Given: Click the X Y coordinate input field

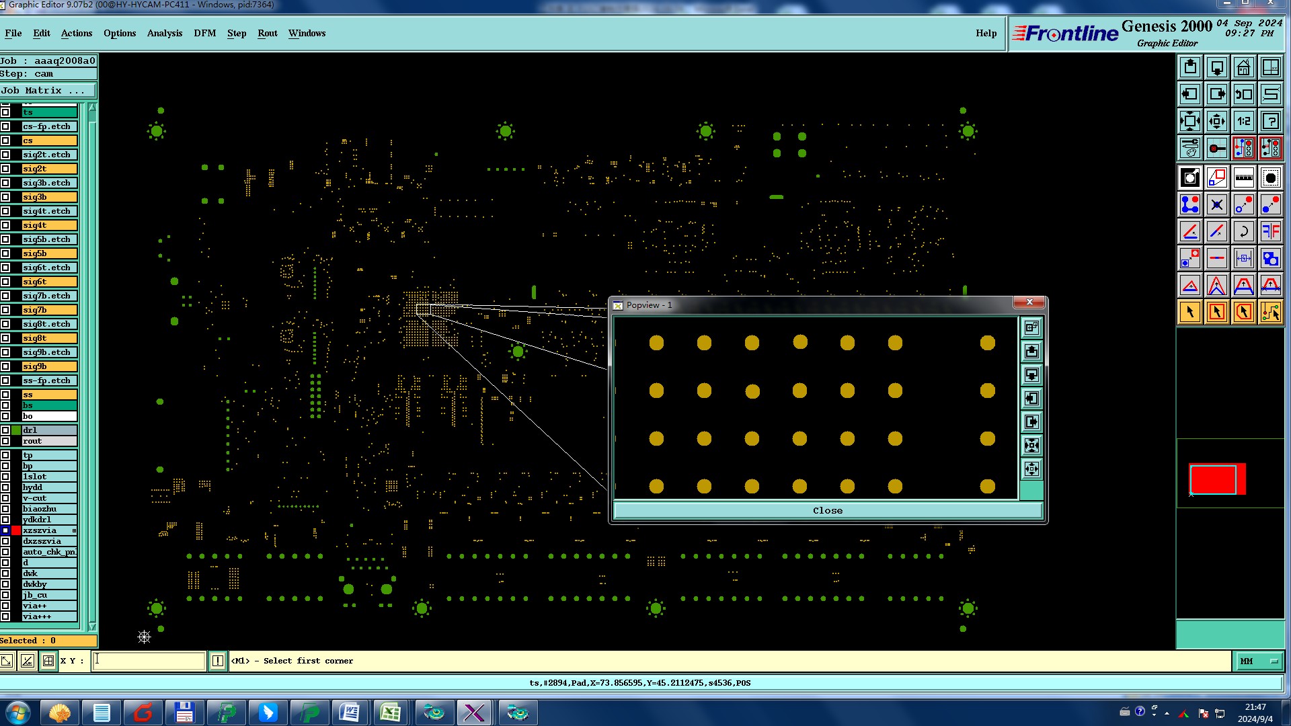Looking at the screenshot, I should pos(149,661).
